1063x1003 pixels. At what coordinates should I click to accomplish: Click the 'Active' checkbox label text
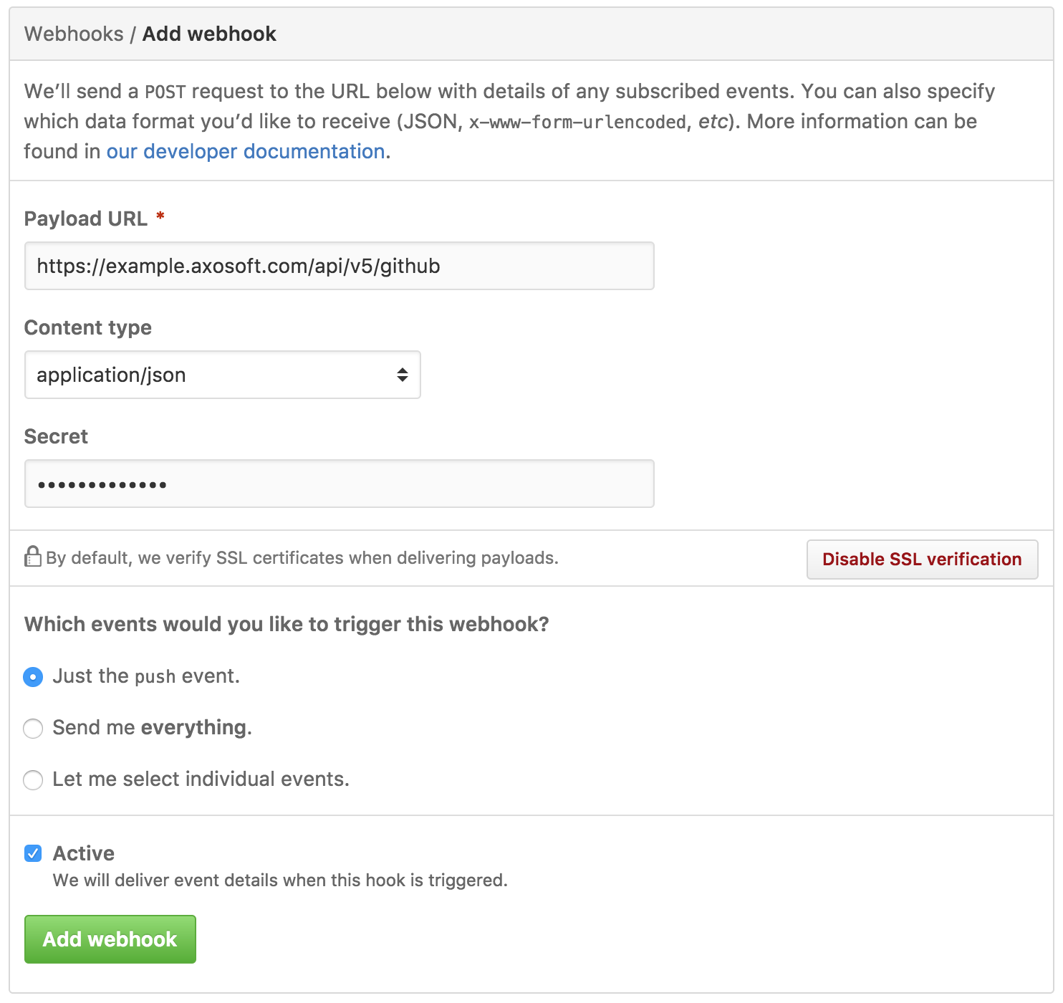(82, 852)
